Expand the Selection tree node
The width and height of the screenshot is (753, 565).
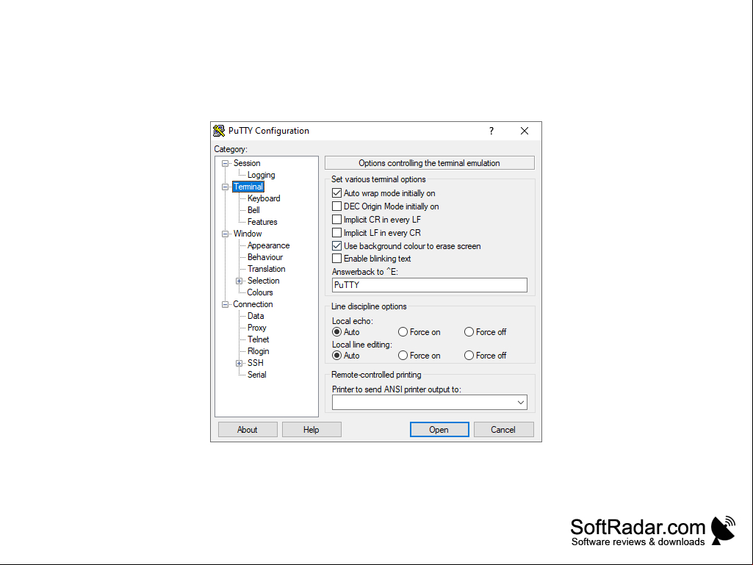click(x=239, y=281)
